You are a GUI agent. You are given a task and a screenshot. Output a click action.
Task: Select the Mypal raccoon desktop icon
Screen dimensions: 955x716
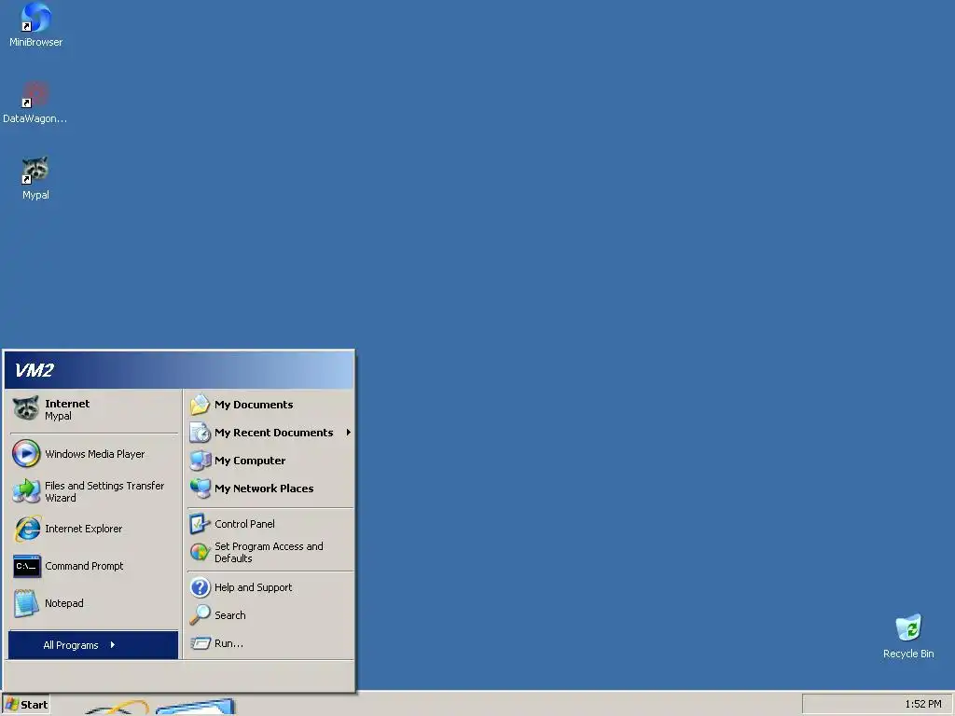click(x=35, y=170)
